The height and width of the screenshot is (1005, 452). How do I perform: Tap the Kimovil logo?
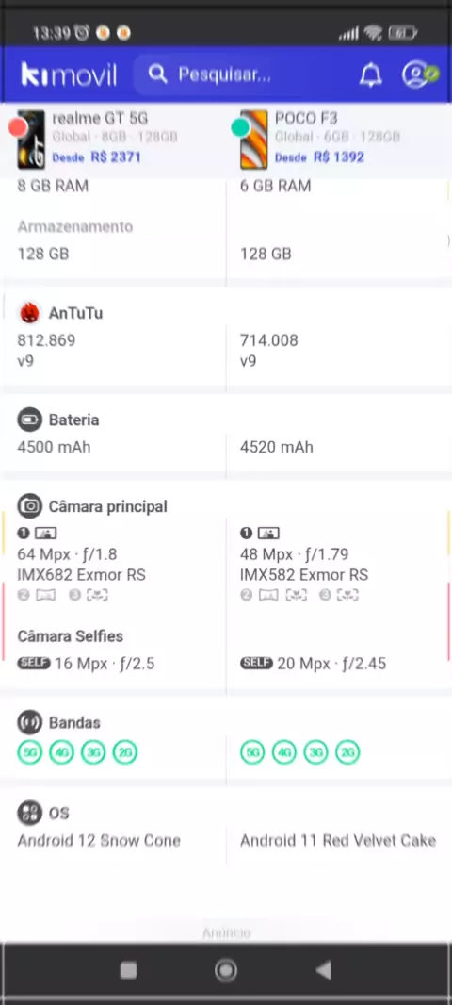pos(69,75)
